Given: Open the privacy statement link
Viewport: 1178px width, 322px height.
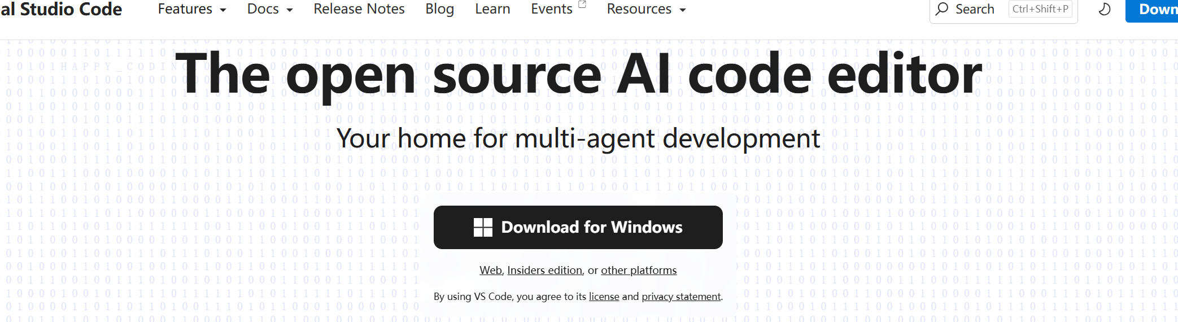Looking at the screenshot, I should [681, 297].
